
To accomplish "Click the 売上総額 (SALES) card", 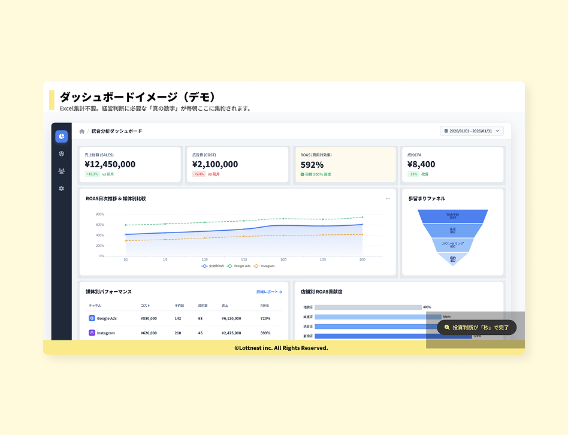I will tap(130, 164).
